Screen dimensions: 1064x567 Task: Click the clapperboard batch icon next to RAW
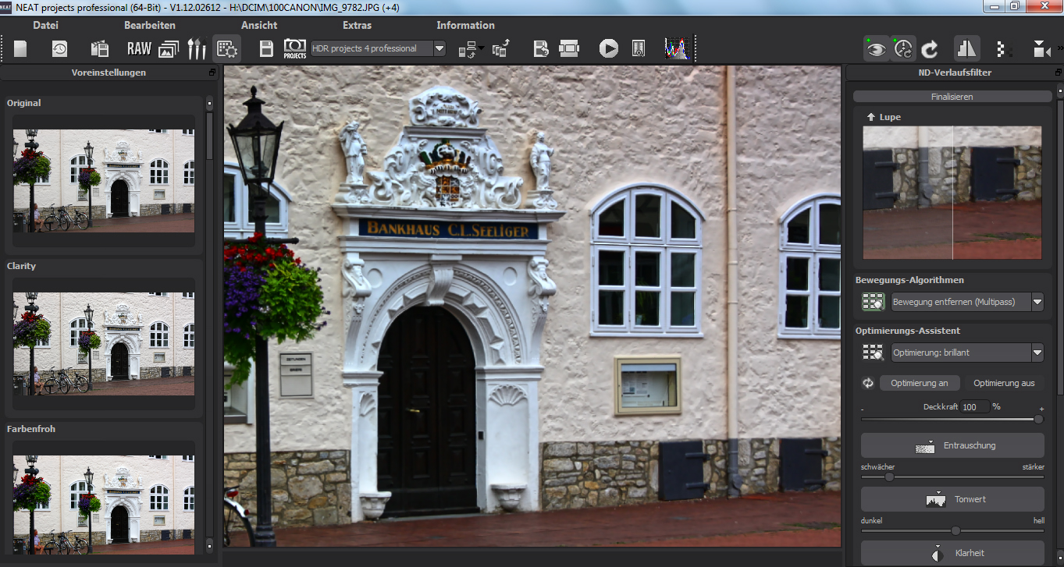coord(99,48)
